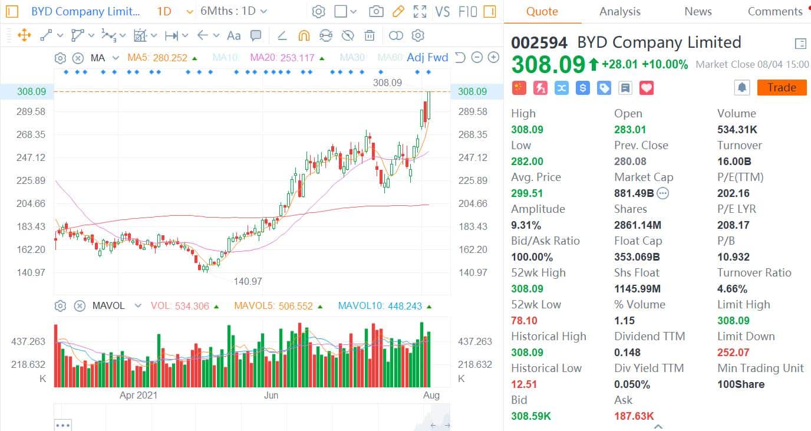Delete drawings with the trash icon
This screenshot has height=431, width=811.
pyautogui.click(x=370, y=35)
